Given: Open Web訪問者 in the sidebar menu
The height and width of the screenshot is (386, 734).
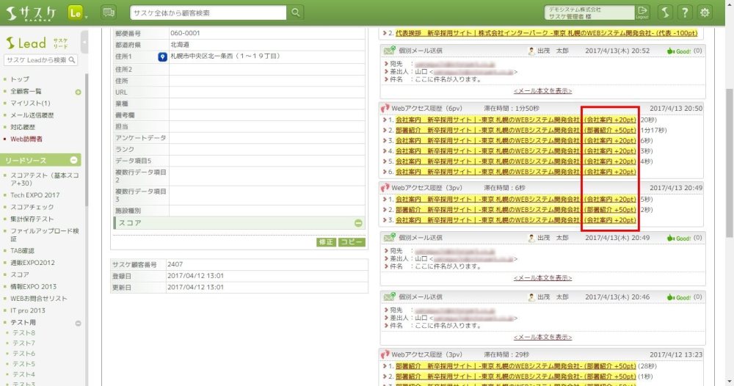Looking at the screenshot, I should pos(26,139).
